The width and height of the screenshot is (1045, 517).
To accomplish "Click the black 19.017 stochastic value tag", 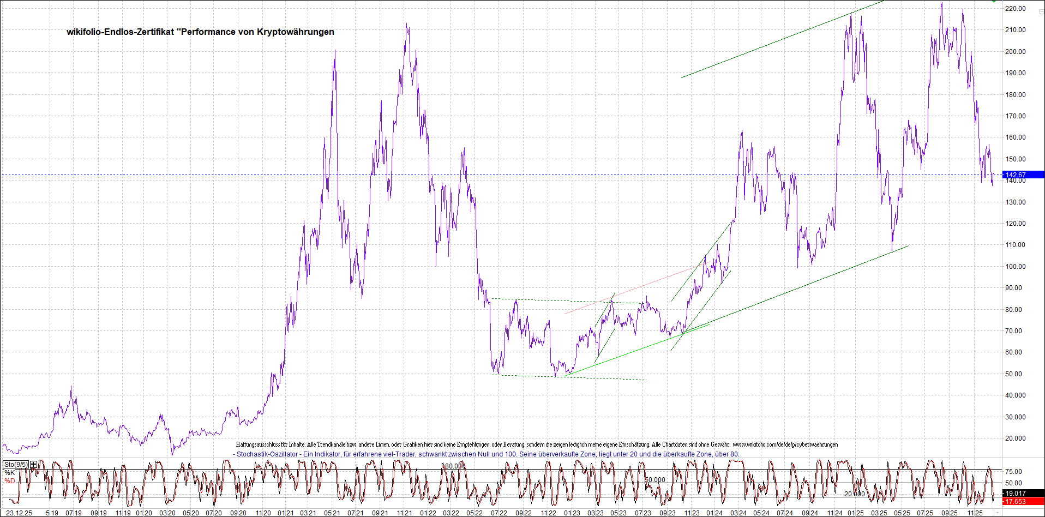I will click(1023, 494).
